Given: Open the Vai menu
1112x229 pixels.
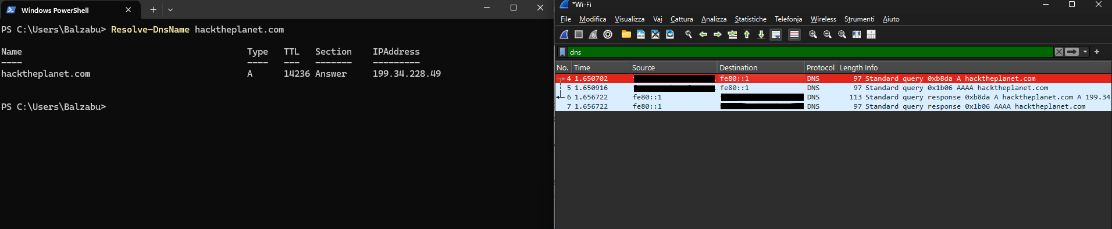Looking at the screenshot, I should 658,19.
